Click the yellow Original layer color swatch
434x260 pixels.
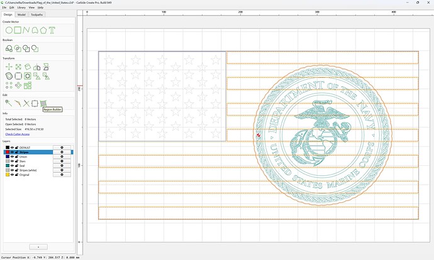coord(8,175)
